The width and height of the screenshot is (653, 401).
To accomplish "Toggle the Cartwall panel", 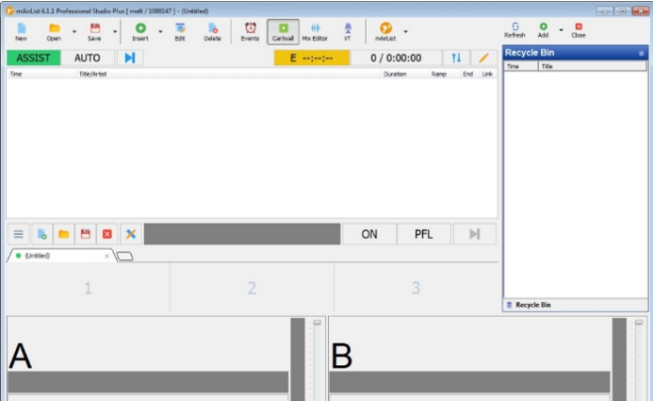I will [x=284, y=31].
